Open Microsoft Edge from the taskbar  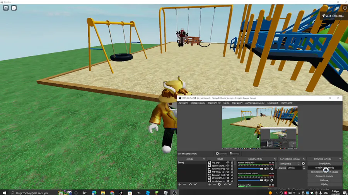tap(94, 193)
